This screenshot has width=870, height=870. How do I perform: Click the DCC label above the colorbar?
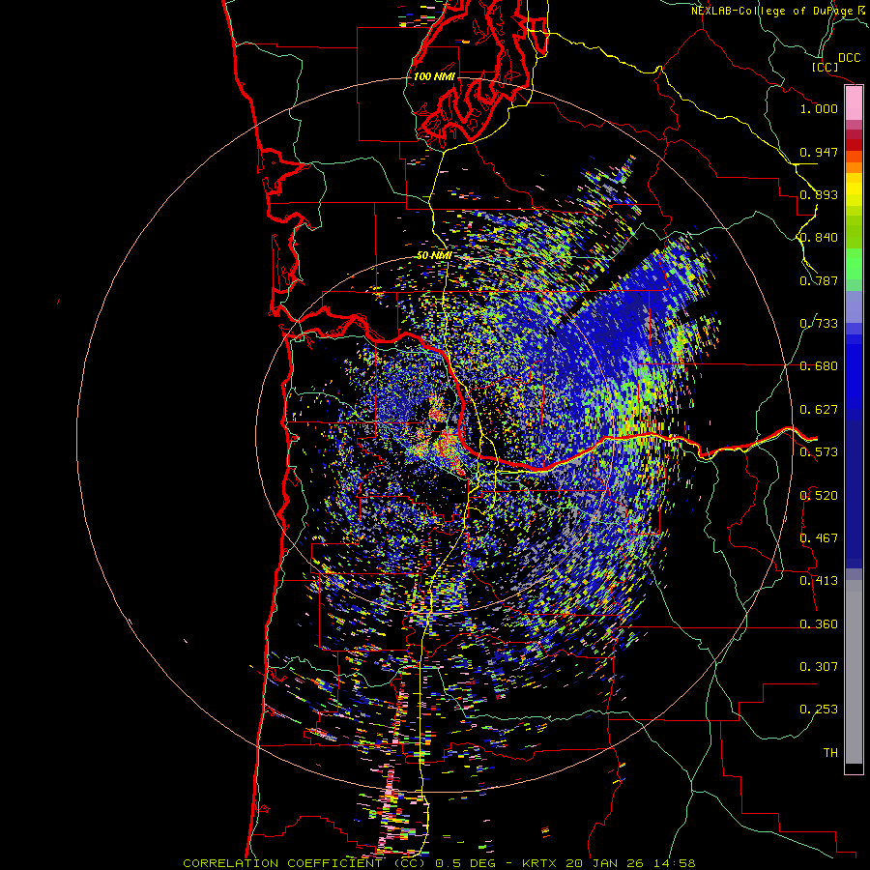pos(849,58)
